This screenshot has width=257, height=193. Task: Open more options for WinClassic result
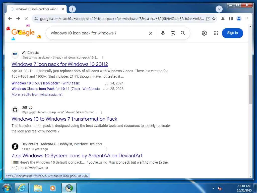[x=103, y=58]
